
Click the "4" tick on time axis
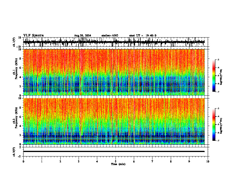97,161
